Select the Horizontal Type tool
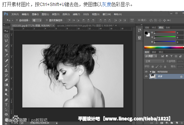Image resolution: width=184 pixels, height=125 pixels. pyautogui.click(x=6, y=105)
